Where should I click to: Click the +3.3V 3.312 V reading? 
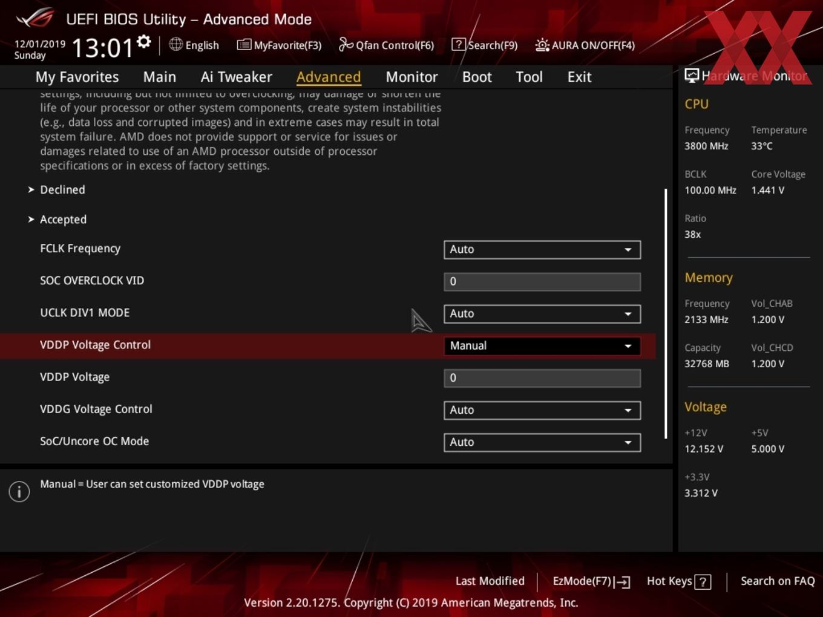click(x=701, y=493)
